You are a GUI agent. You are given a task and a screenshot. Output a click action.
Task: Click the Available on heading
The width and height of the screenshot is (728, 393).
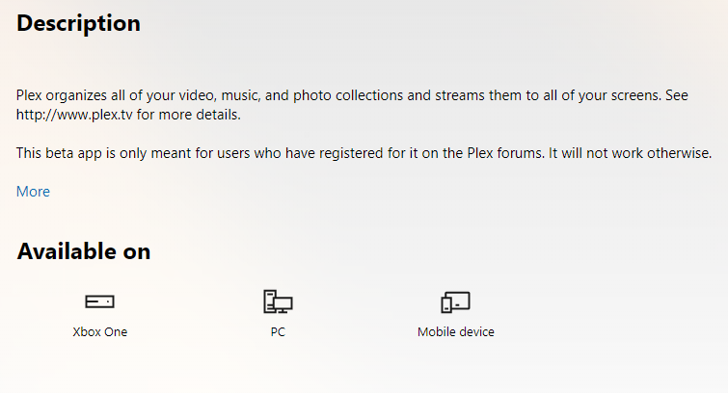[x=84, y=251]
